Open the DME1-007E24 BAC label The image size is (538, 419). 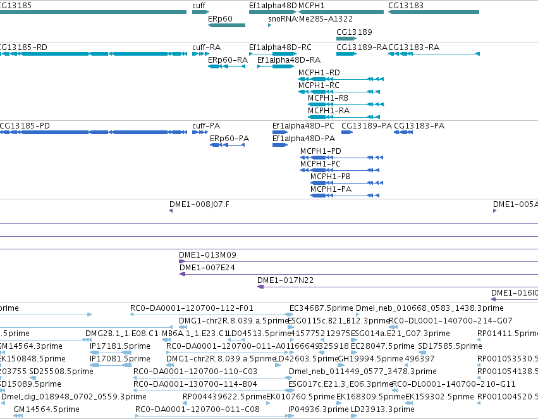click(207, 268)
